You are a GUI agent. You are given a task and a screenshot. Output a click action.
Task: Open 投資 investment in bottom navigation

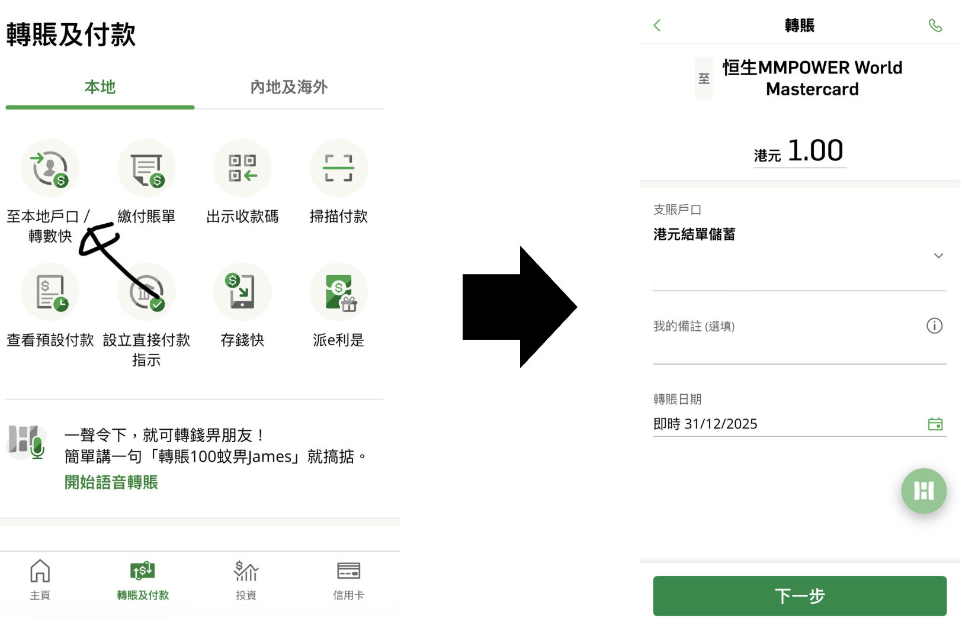point(246,580)
